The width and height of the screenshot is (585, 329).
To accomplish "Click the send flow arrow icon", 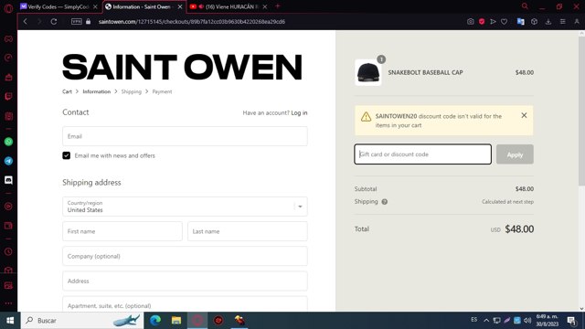I will (x=493, y=22).
